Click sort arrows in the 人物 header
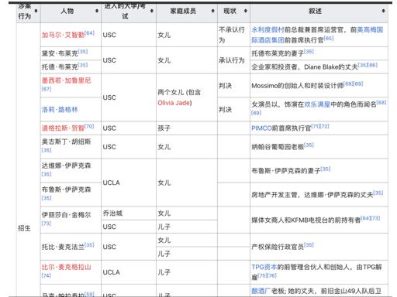397x297 pixels. click(97, 11)
